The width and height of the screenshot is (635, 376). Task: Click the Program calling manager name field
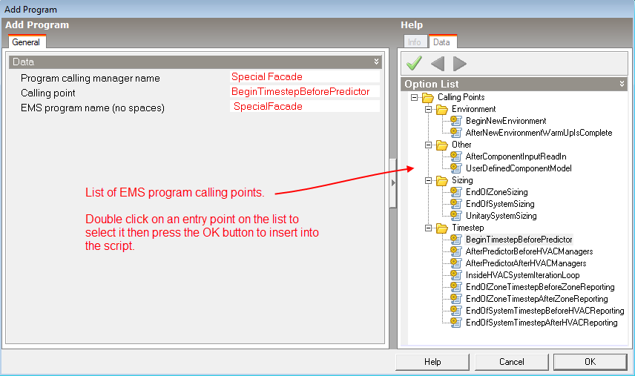[304, 76]
